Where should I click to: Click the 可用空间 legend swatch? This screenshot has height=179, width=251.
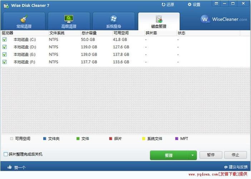(11, 139)
